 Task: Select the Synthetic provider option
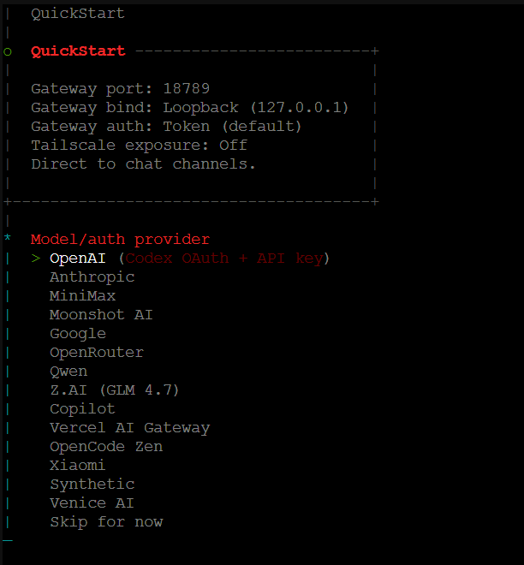(92, 485)
